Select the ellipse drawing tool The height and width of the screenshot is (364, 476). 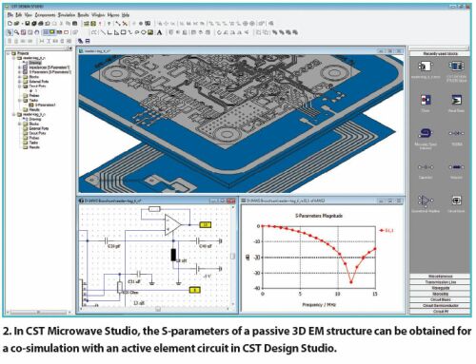(x=144, y=32)
